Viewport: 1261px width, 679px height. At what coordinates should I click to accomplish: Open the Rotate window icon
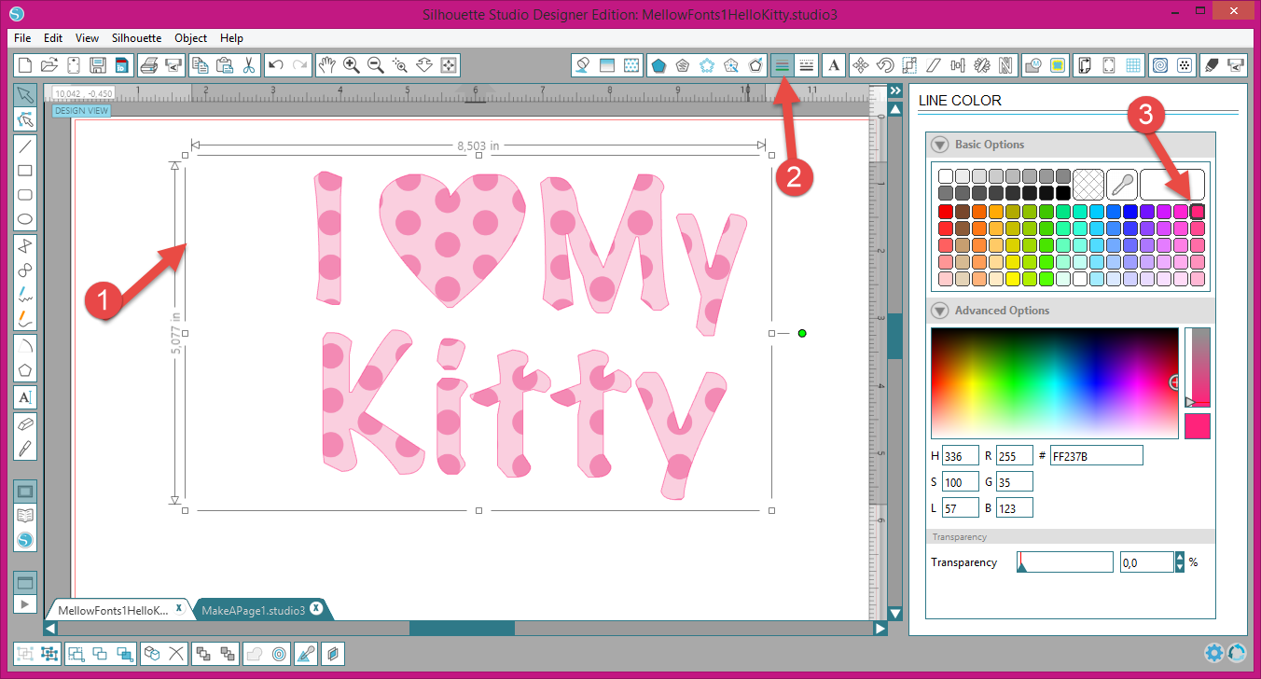pyautogui.click(x=886, y=65)
